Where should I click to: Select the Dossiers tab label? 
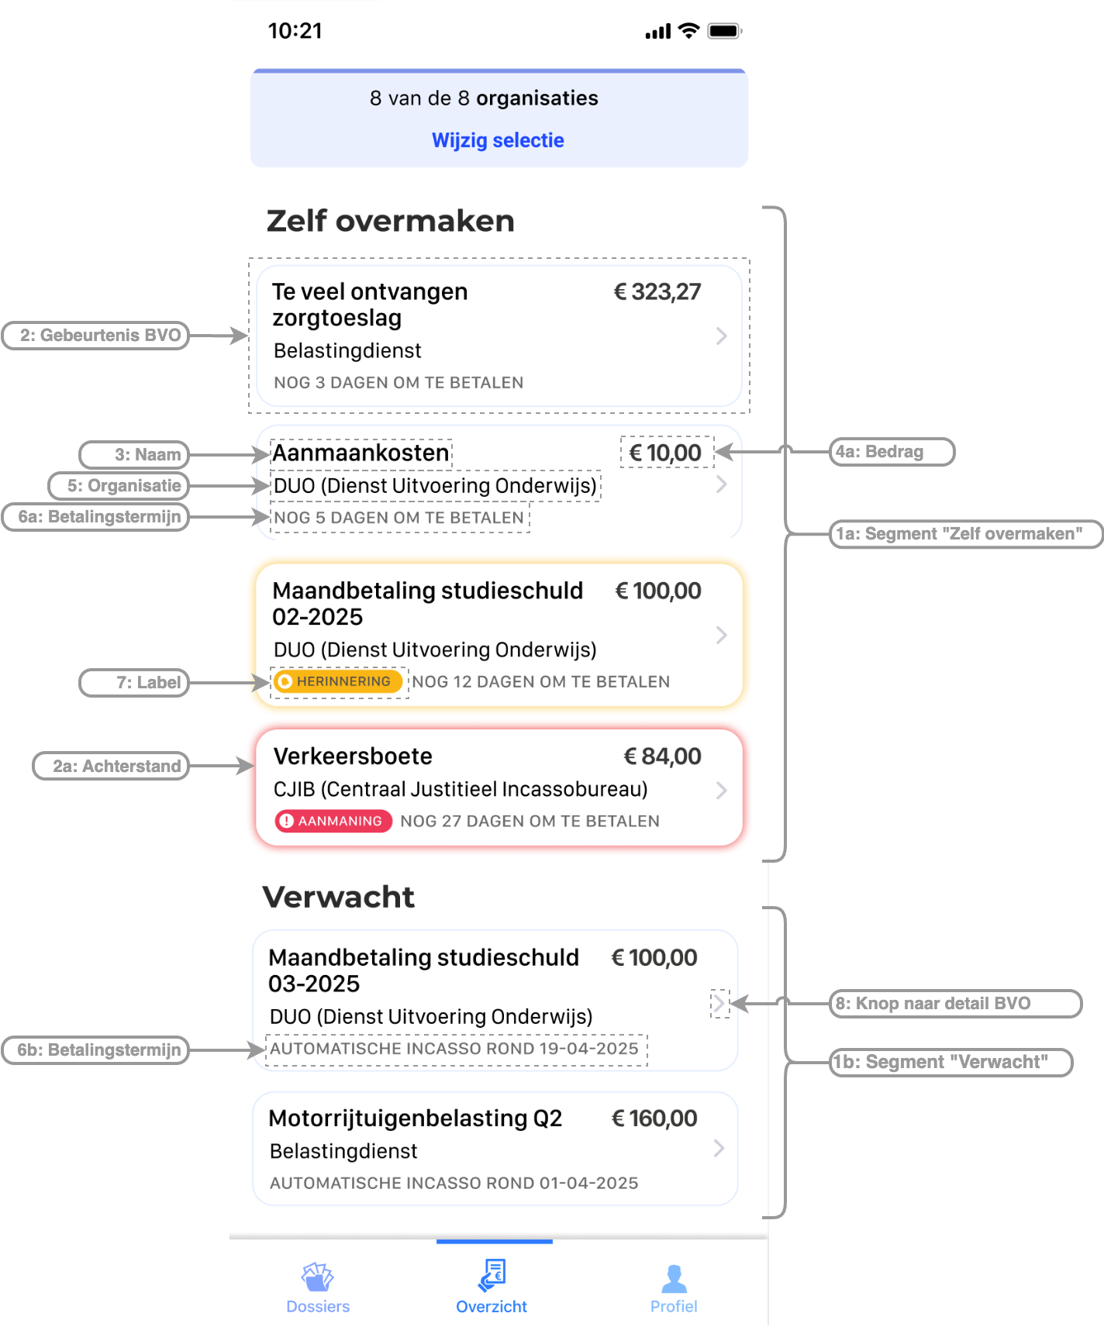318,1306
